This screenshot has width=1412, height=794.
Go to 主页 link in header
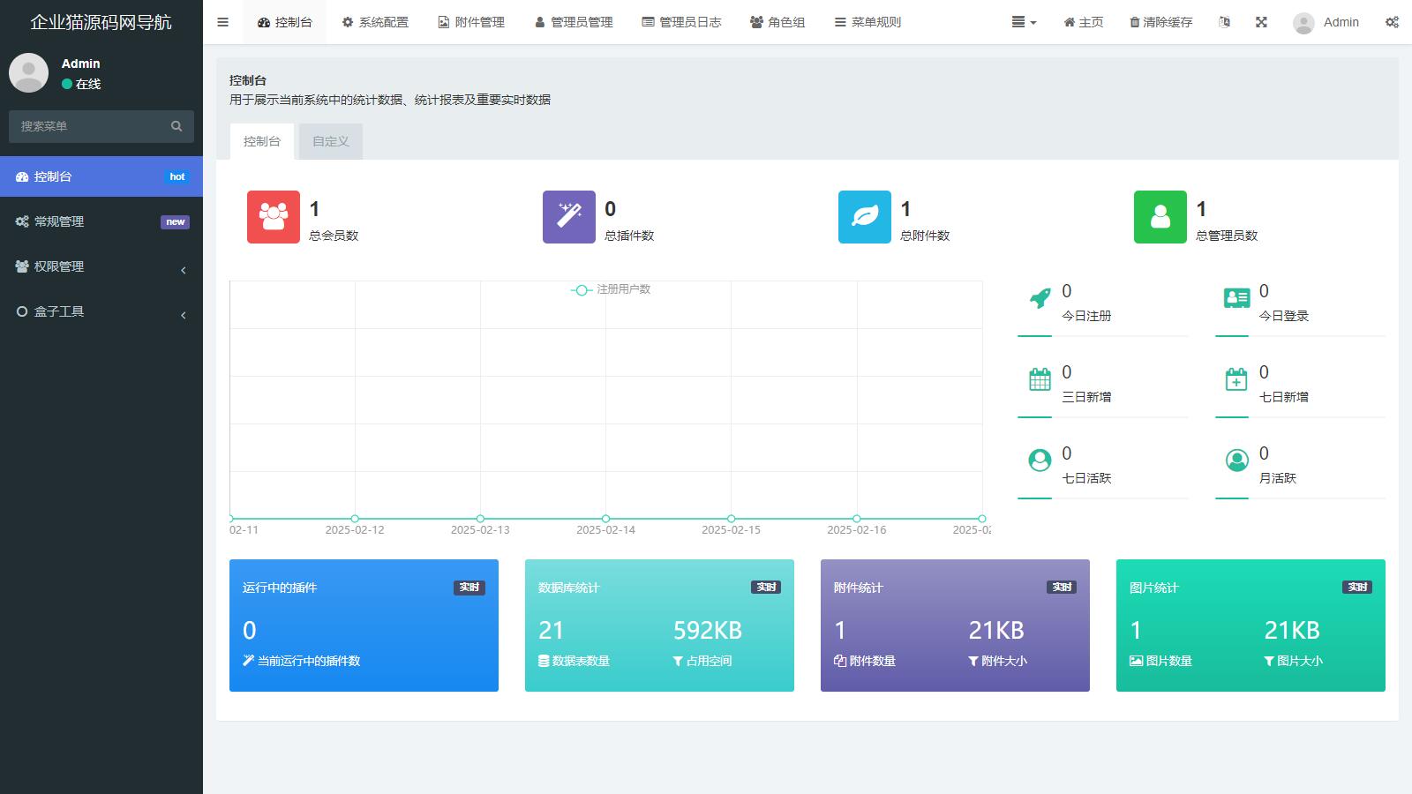click(x=1083, y=22)
